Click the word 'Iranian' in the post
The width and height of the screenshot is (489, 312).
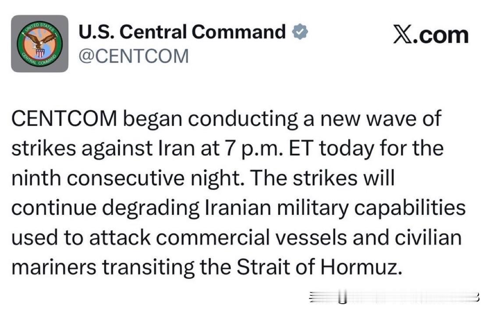[238, 208]
